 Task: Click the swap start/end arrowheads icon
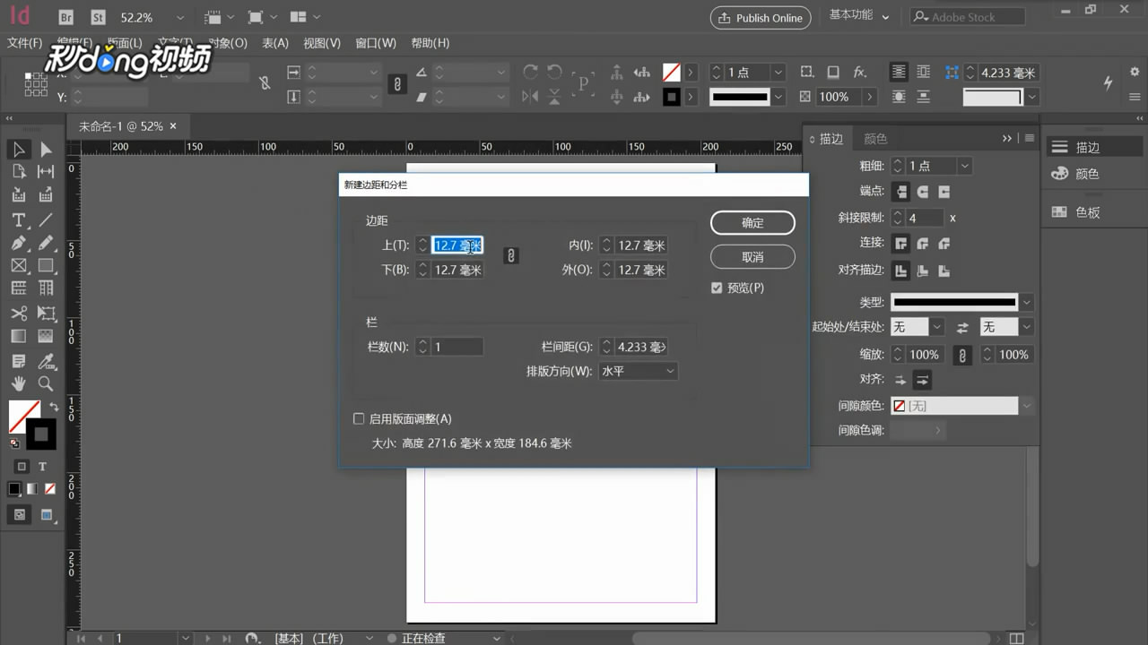962,328
